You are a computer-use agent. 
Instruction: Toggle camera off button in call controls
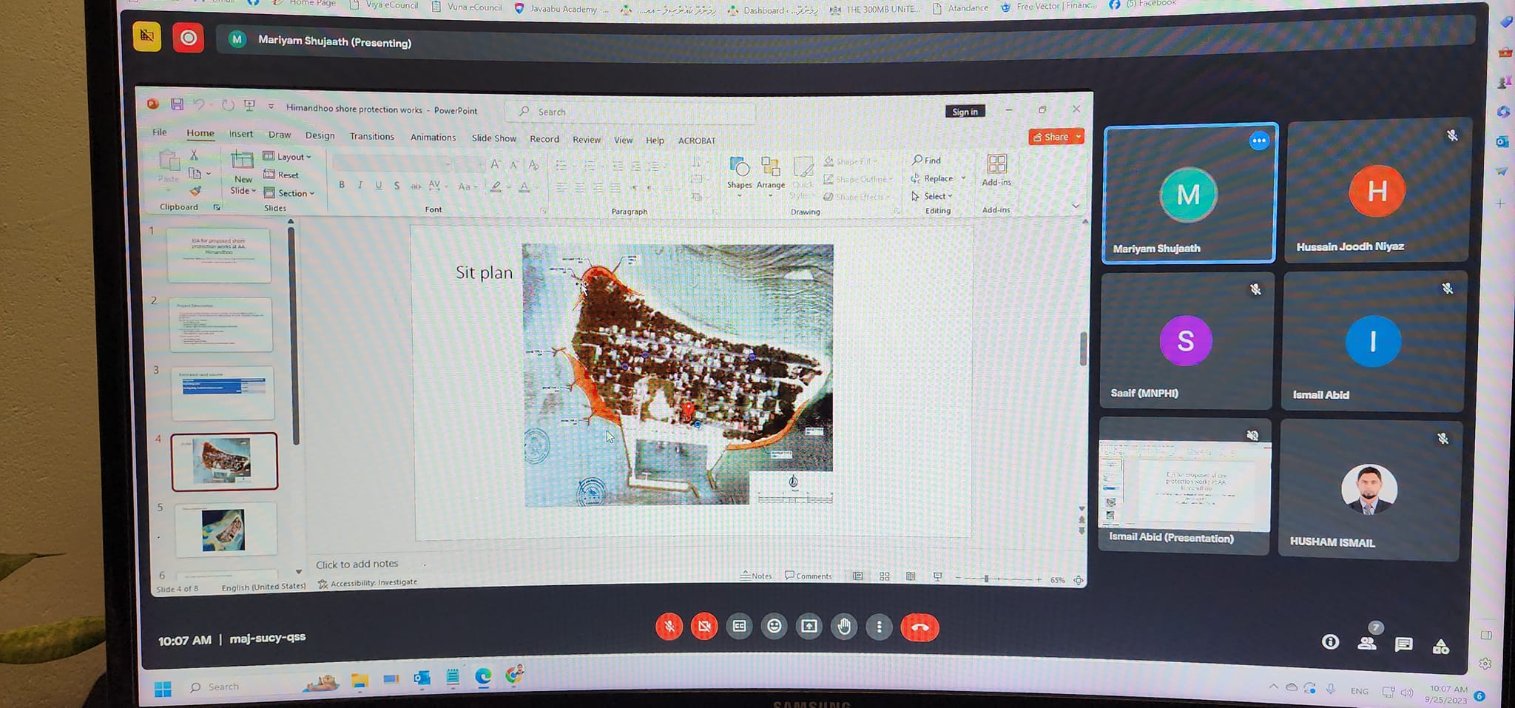[703, 627]
